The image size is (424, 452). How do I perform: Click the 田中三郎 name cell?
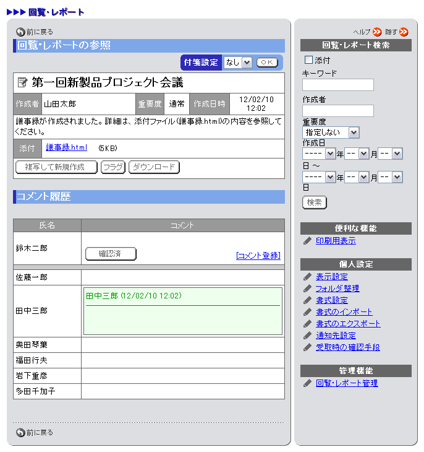pos(47,311)
